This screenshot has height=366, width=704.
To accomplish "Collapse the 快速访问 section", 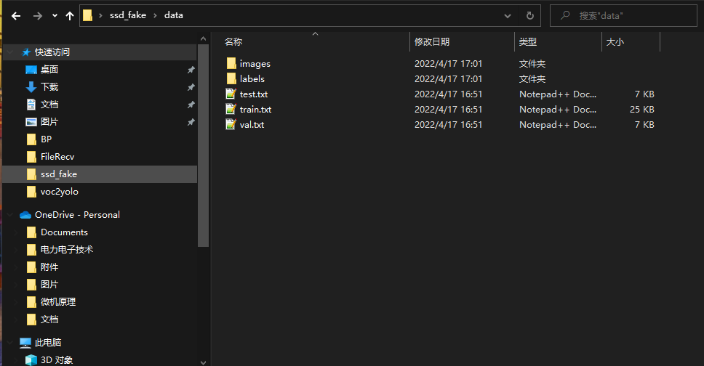I will click(x=10, y=52).
